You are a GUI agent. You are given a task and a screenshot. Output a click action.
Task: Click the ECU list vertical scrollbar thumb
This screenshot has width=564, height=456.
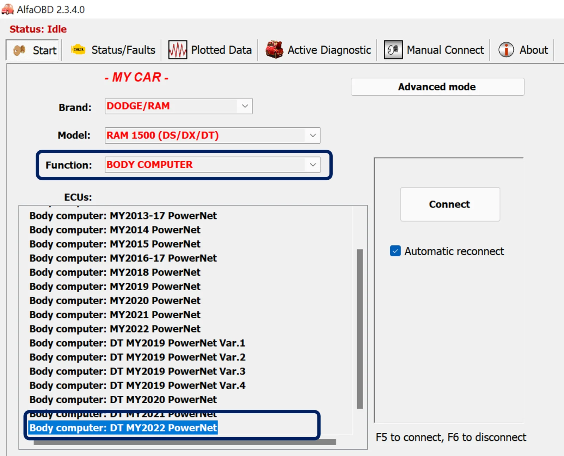tap(360, 328)
